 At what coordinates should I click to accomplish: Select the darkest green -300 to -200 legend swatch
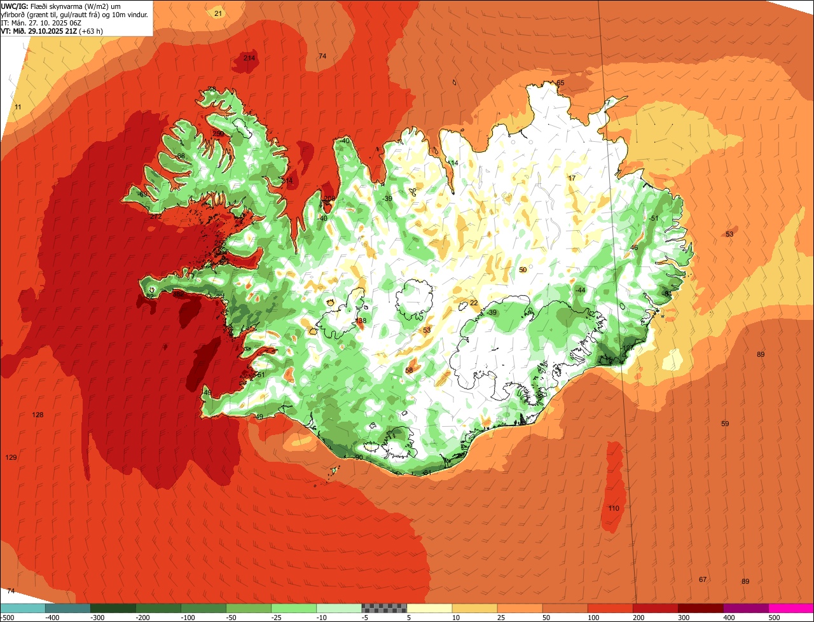click(113, 609)
